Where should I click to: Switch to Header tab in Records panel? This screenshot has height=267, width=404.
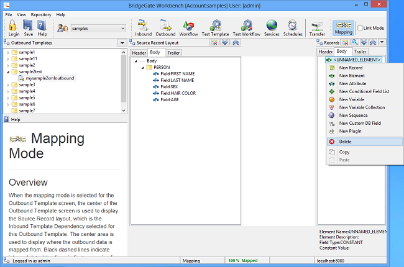click(326, 52)
